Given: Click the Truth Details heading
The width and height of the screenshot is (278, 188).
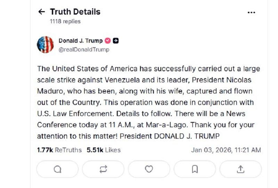Looking at the screenshot, I should pyautogui.click(x=75, y=12).
